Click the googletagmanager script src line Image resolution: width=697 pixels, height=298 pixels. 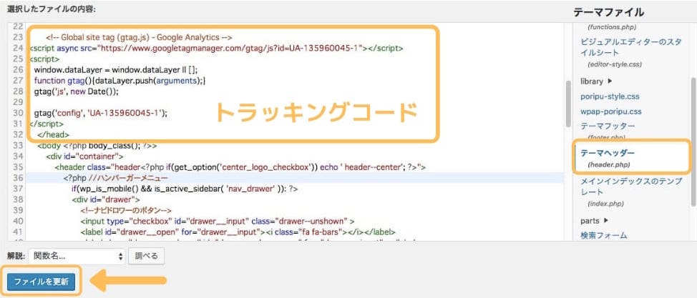click(216, 48)
